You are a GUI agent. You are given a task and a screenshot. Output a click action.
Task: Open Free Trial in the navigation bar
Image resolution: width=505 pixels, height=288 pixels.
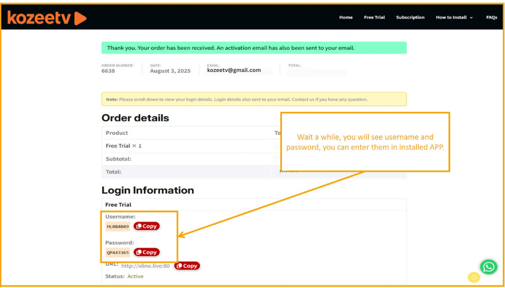click(x=374, y=17)
